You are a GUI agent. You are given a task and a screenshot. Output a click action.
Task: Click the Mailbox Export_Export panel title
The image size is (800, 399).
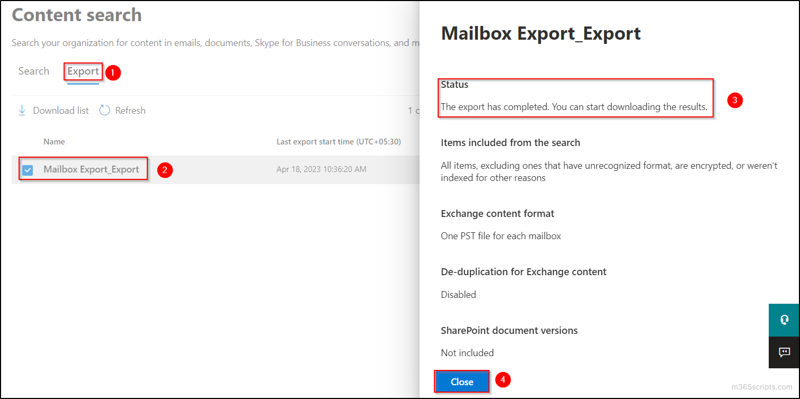point(541,33)
